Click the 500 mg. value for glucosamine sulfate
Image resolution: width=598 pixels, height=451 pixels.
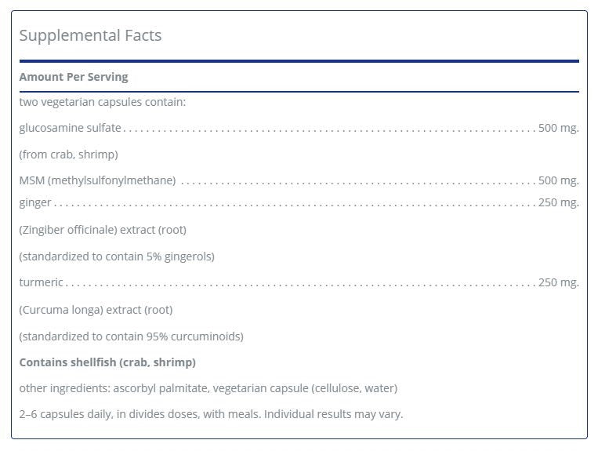click(558, 128)
